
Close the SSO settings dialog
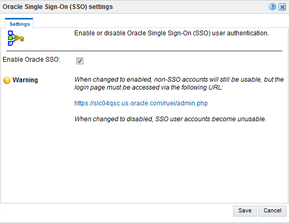pyautogui.click(x=282, y=7)
